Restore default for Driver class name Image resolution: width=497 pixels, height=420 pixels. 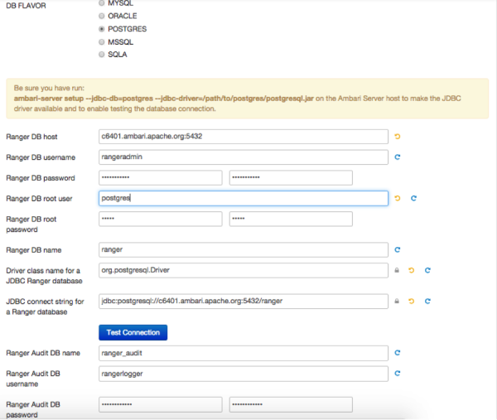[427, 270]
